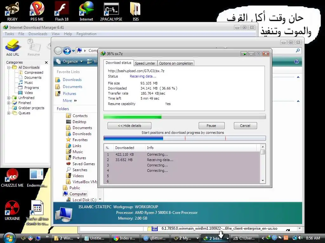Open the taskbar '2 Inte...' group dropdown arrow
Screen dimensions: 325x243
[x=228, y=238]
